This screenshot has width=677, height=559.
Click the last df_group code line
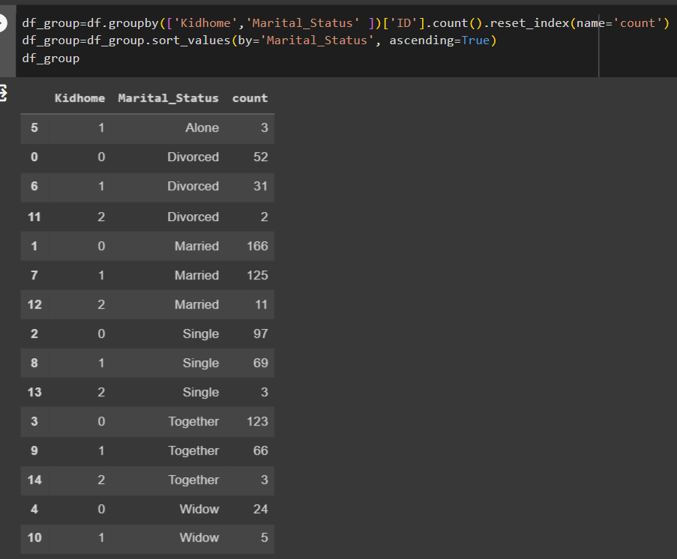click(50, 58)
